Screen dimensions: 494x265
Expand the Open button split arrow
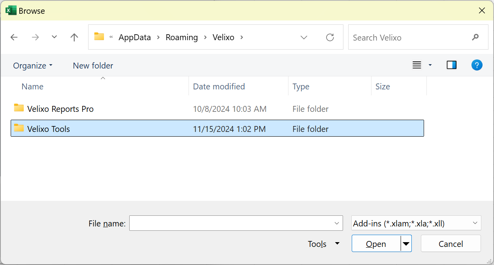click(x=406, y=244)
